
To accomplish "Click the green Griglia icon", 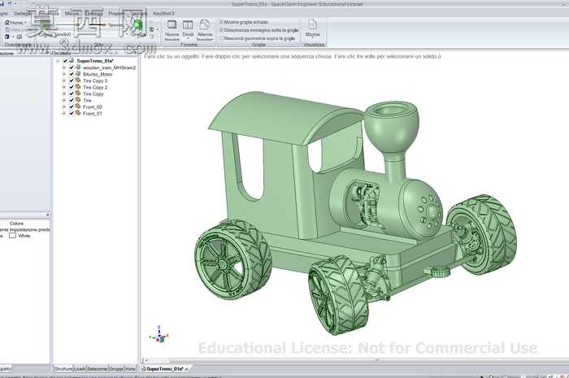I will point(137,25).
